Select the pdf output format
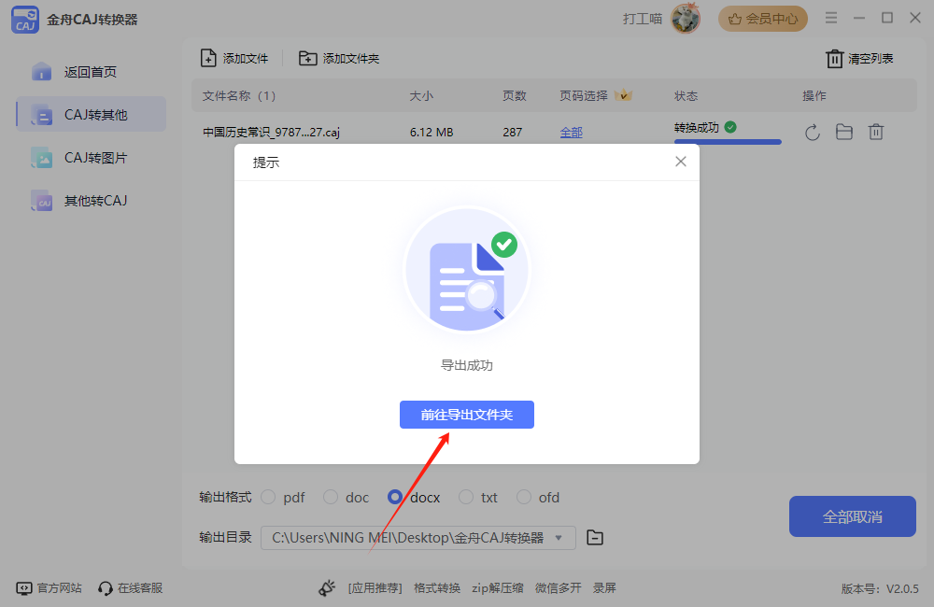 [x=268, y=497]
